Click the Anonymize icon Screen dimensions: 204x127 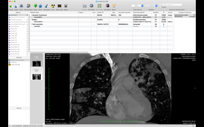pyautogui.click(x=46, y=6)
